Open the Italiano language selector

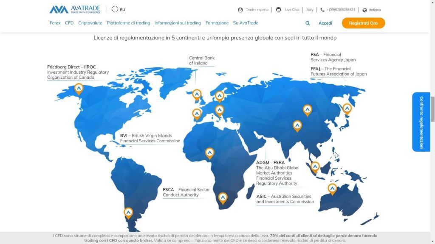coord(375,10)
